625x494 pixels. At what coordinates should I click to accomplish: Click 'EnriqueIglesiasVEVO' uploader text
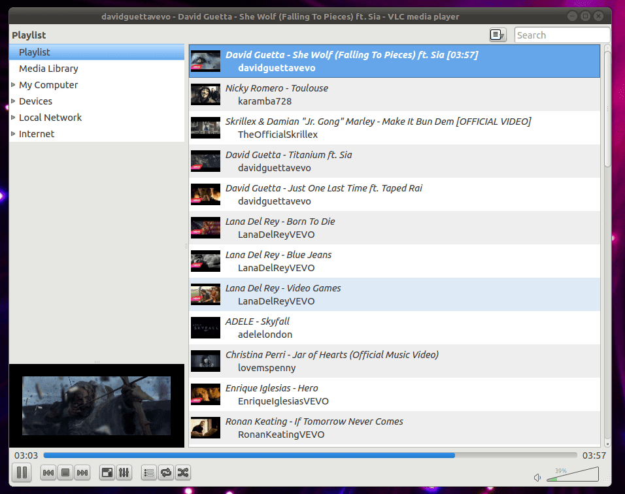click(283, 401)
